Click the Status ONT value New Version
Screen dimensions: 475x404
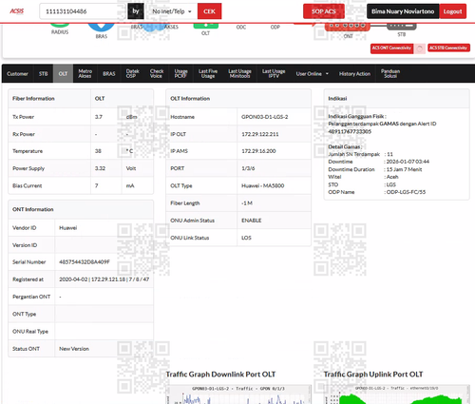click(74, 349)
